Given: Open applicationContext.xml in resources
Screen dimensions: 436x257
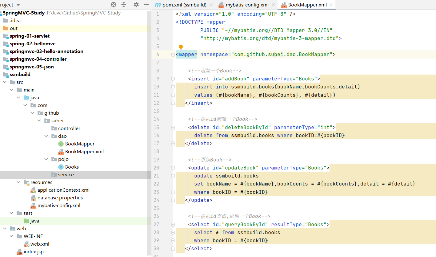Looking at the screenshot, I should pyautogui.click(x=63, y=190).
